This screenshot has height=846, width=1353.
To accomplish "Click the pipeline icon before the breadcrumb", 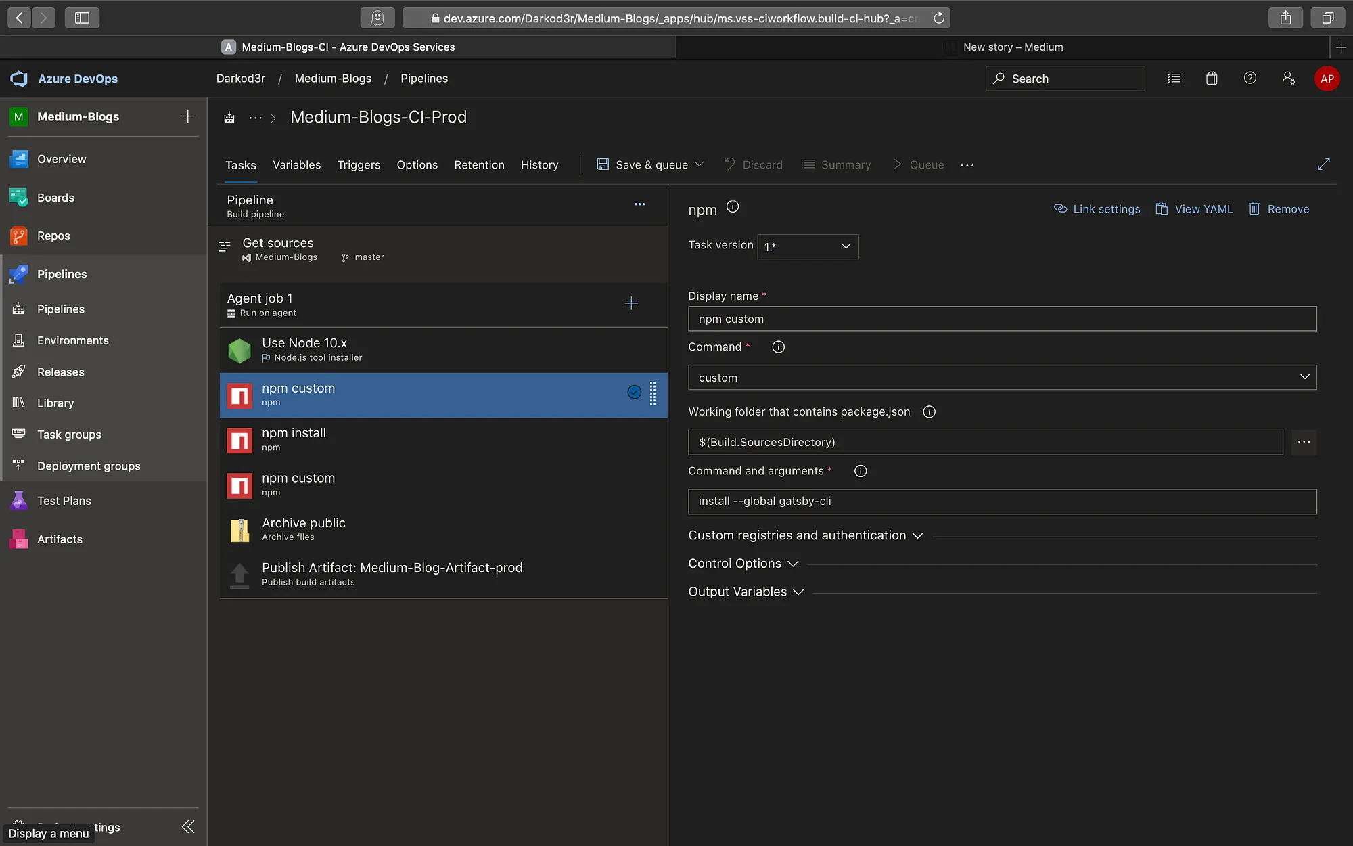I will [229, 118].
